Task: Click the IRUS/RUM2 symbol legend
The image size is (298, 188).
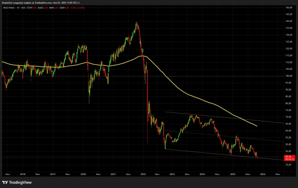Action: coord(9,8)
